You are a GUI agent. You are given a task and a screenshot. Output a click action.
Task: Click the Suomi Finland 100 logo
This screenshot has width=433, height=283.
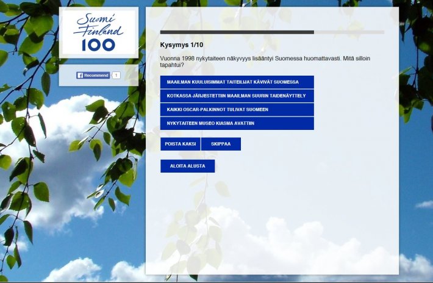[x=98, y=32]
